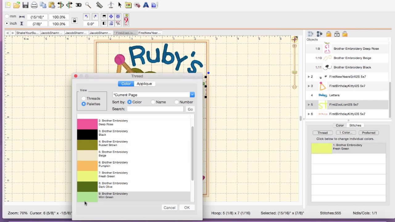Switch to the Stitches tab in properties panel
The height and width of the screenshot is (222, 395).
pos(355,125)
